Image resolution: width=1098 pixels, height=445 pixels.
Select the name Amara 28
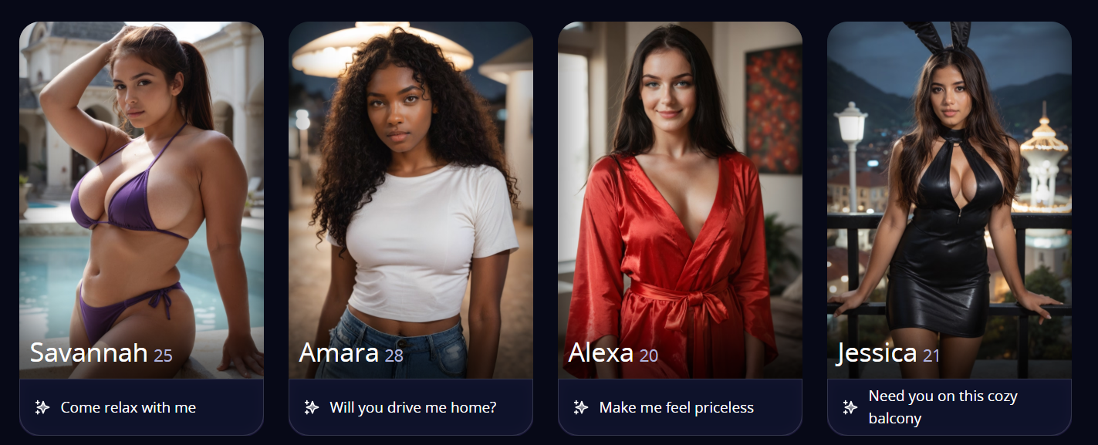tap(351, 352)
